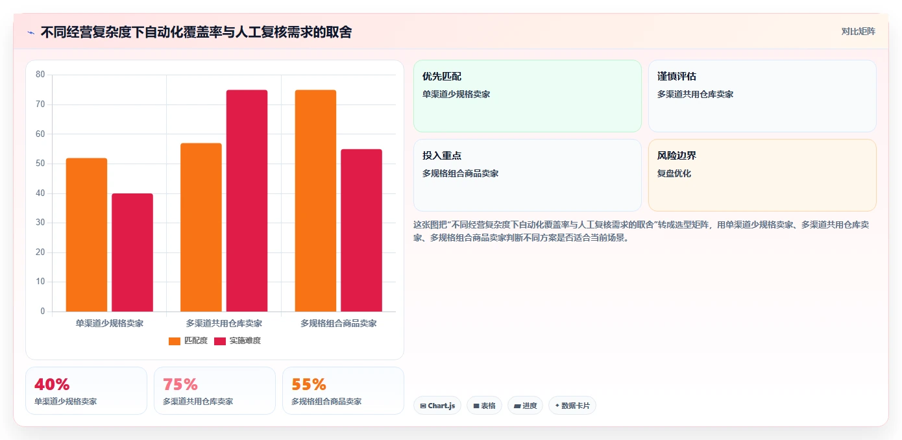Screen dimensions: 902x440
Task: Toggle the 实施难度 legend swatch
Action: (220, 341)
